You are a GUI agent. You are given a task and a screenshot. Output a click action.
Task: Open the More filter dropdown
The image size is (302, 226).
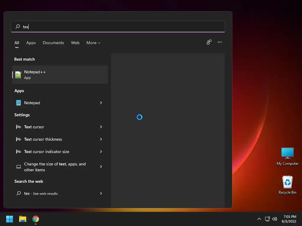(x=93, y=43)
